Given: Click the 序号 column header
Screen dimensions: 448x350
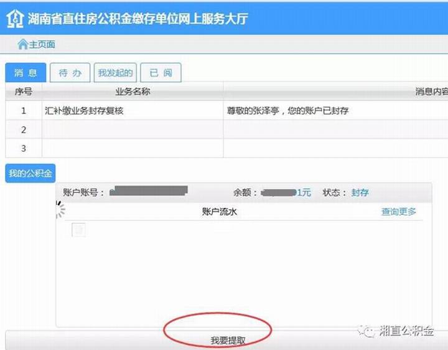Looking at the screenshot, I should pos(24,92).
